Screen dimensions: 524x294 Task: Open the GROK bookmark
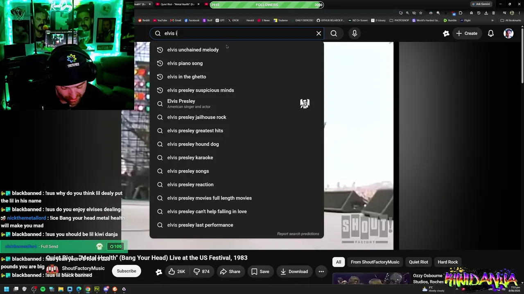coord(233,20)
